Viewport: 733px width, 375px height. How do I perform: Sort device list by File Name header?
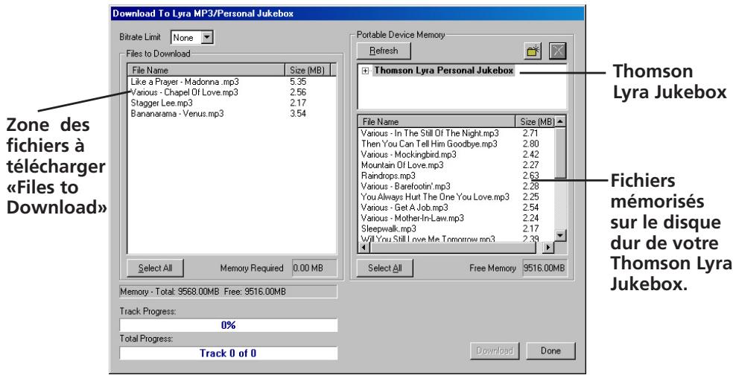[x=437, y=122]
